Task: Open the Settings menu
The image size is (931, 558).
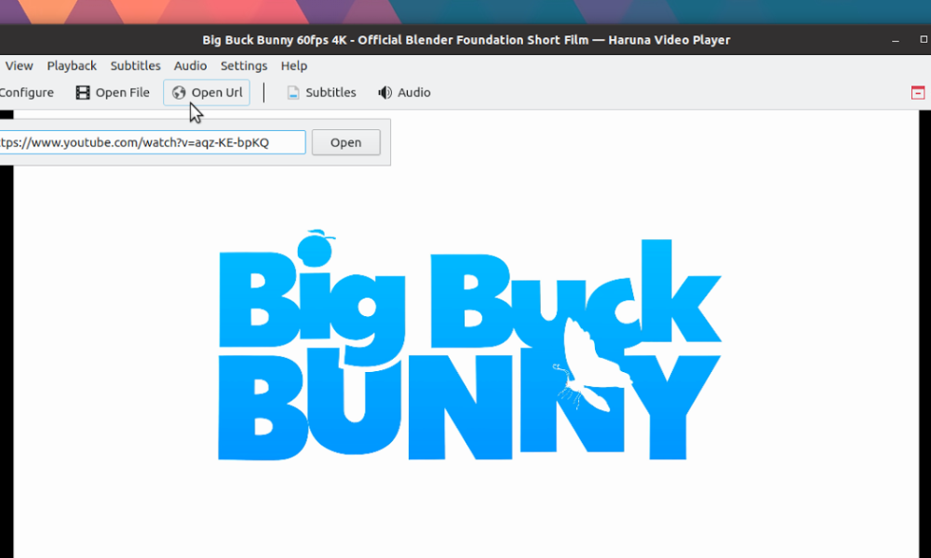Action: pos(243,66)
